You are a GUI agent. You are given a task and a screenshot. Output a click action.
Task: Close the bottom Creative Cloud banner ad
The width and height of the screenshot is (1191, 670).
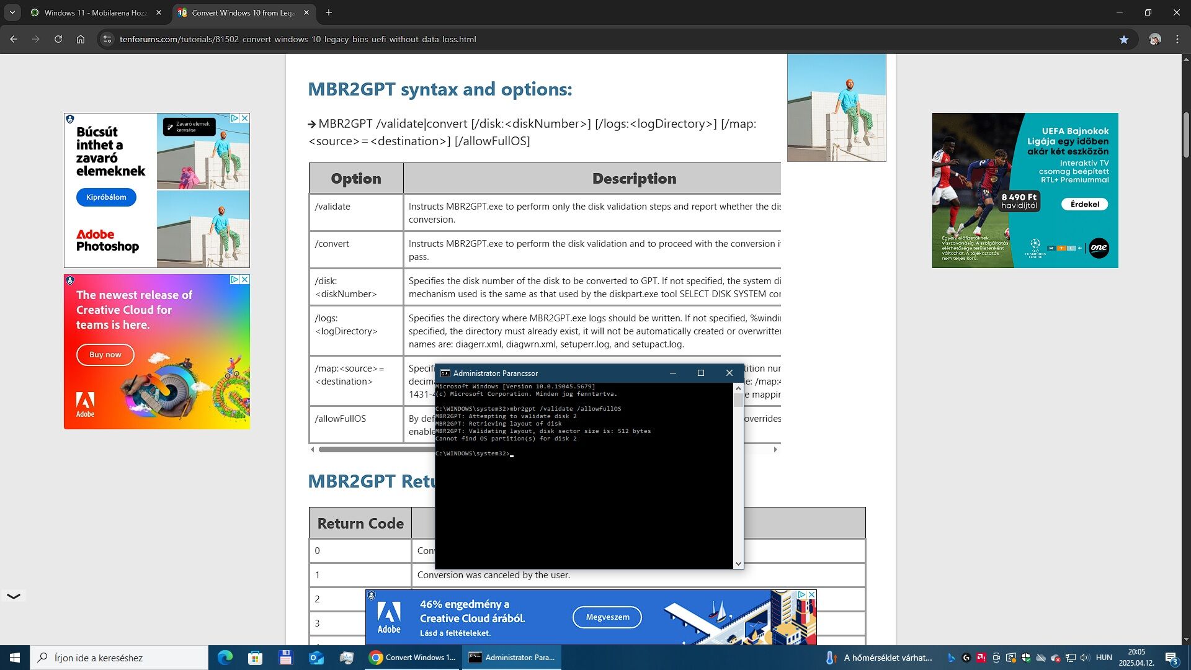[x=811, y=594]
